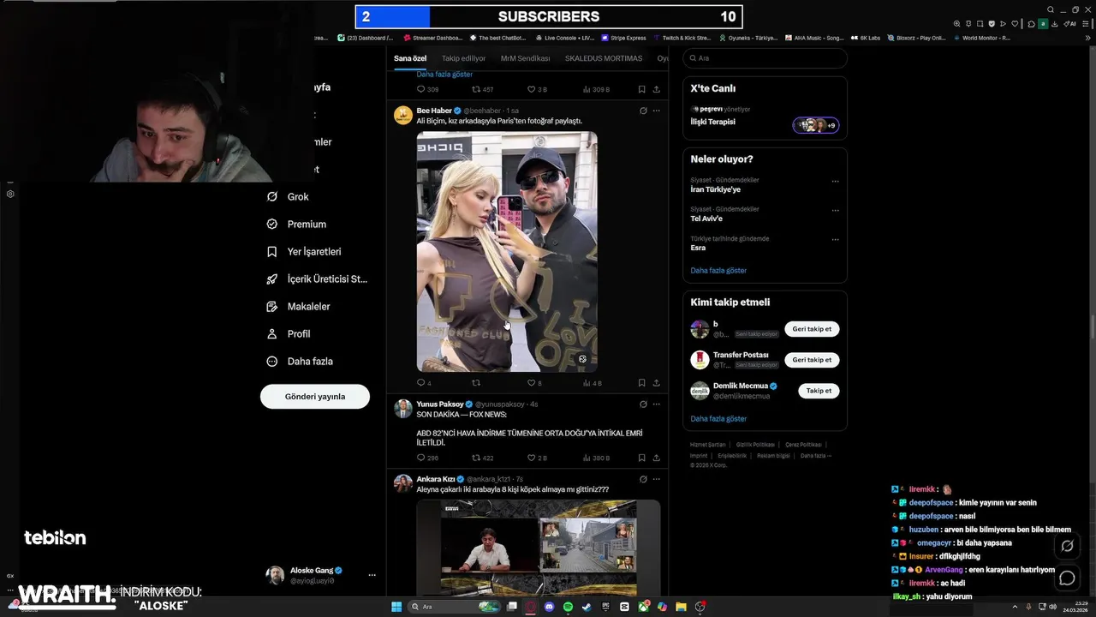The image size is (1096, 617).
Task: Open the MrM Sendikası tab
Action: [525, 58]
